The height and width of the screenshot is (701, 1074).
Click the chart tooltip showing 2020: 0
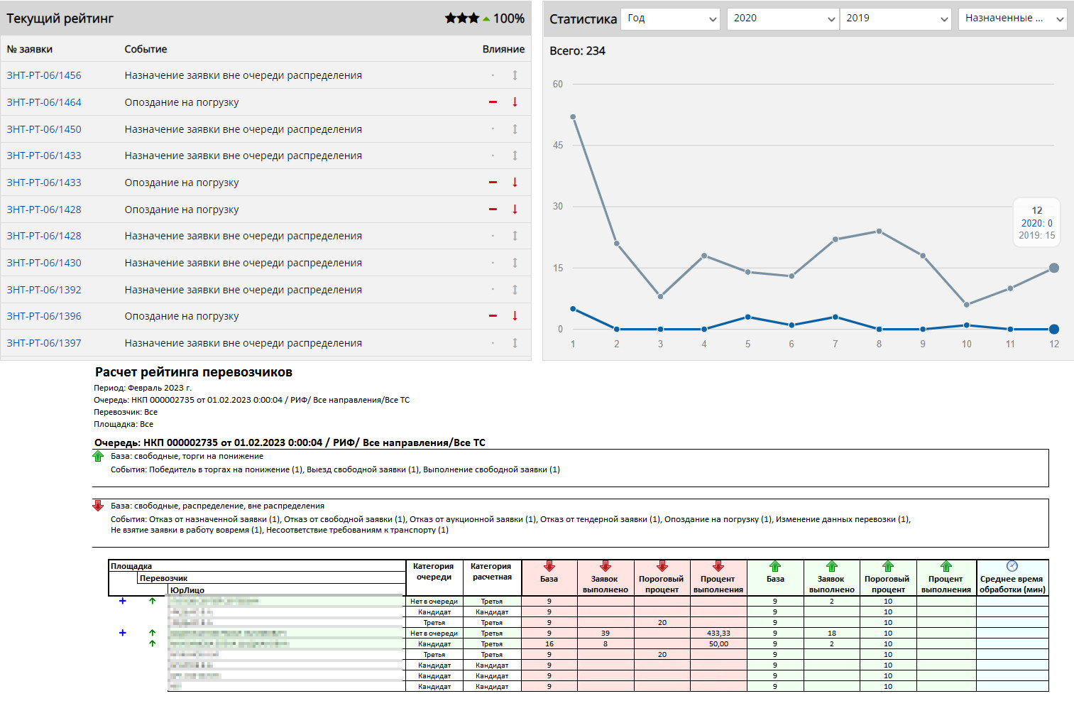(1037, 223)
